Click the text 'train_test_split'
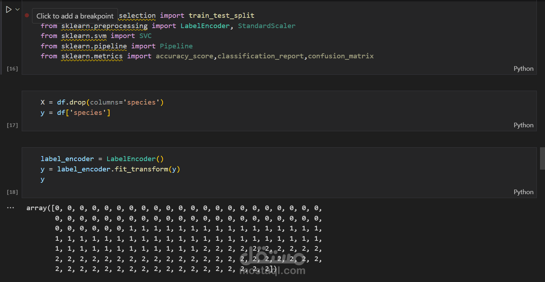545x282 pixels. tap(221, 16)
